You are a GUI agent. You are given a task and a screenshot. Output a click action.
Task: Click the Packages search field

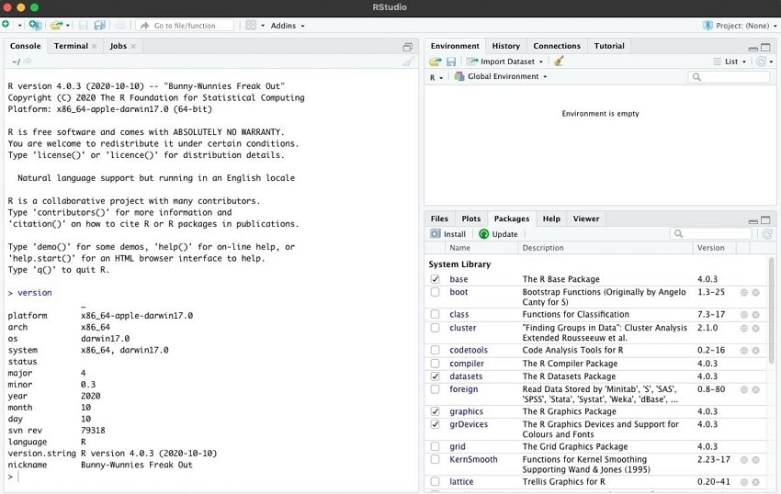[710, 233]
